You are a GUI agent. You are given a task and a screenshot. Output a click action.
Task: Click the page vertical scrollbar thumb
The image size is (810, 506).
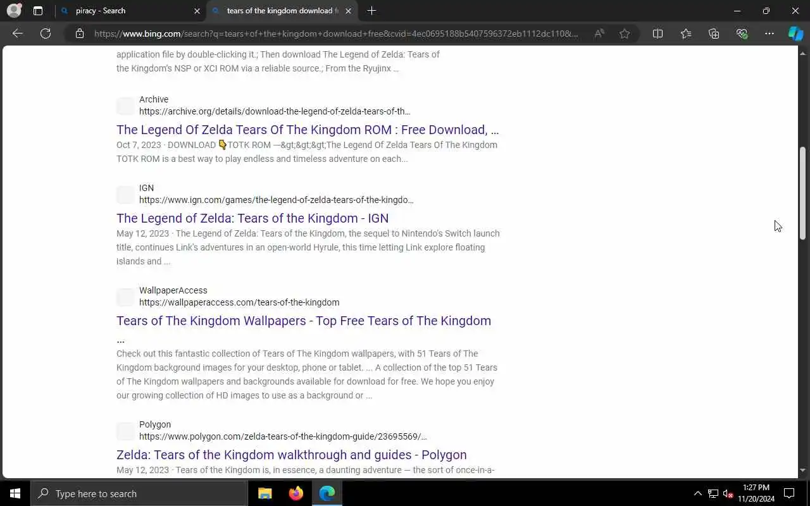(802, 193)
